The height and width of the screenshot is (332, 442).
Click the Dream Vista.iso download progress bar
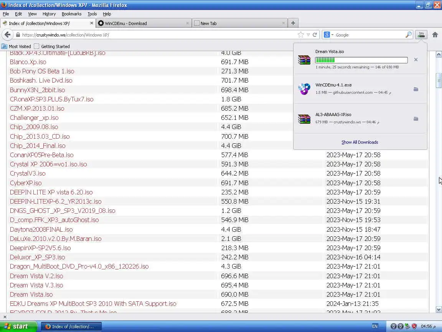click(361, 60)
